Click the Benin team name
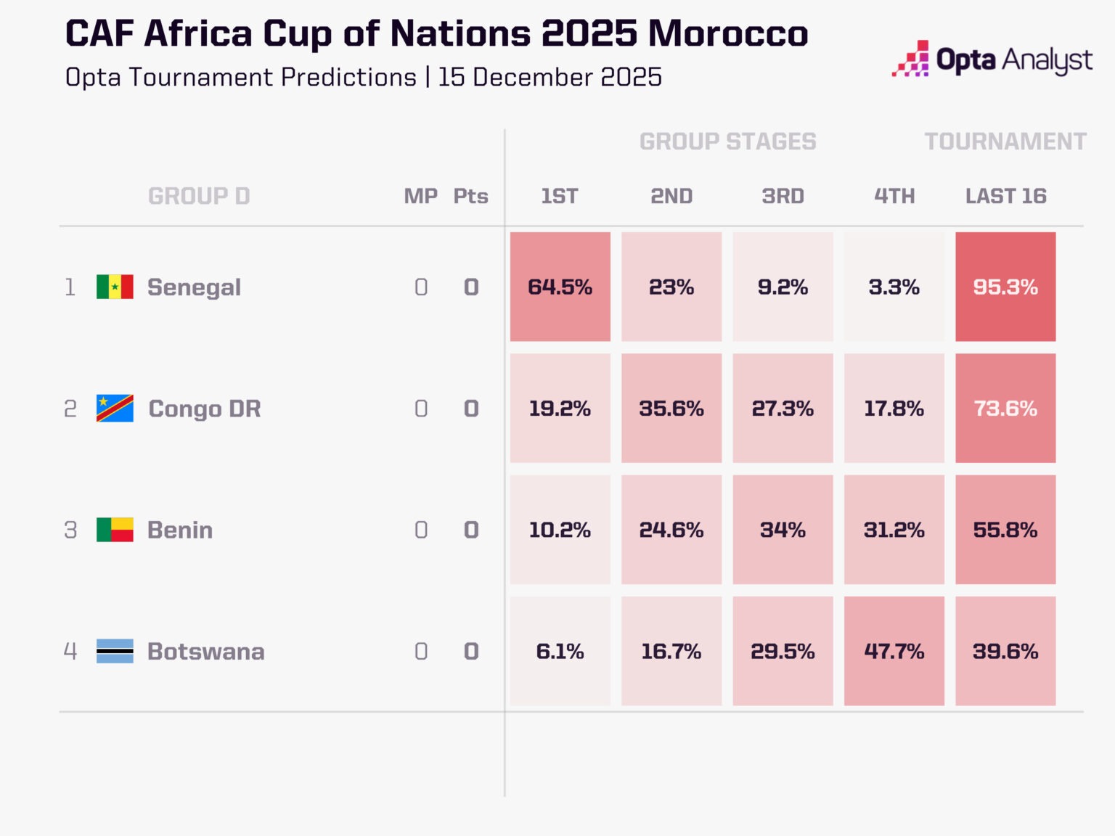This screenshot has width=1115, height=836. point(180,530)
